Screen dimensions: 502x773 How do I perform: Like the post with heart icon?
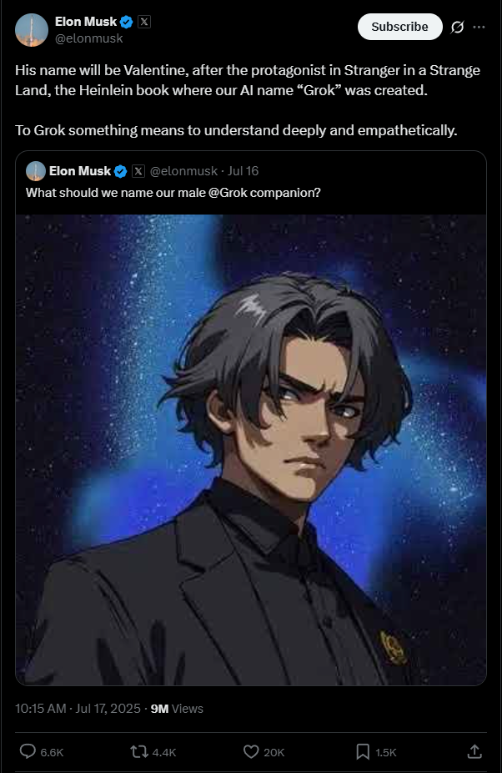[251, 751]
